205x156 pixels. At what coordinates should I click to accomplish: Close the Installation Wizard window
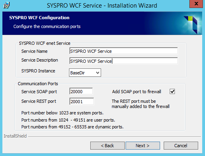pos(196,4)
